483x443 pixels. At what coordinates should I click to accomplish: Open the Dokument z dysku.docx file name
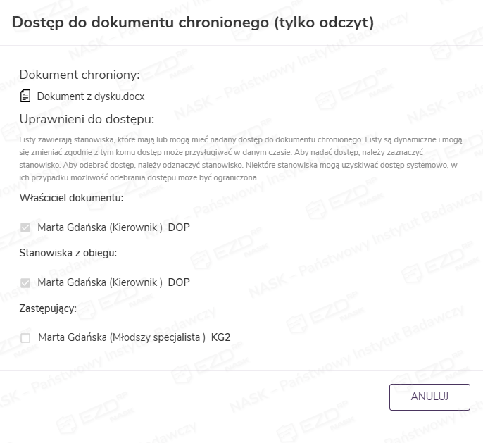tap(90, 96)
